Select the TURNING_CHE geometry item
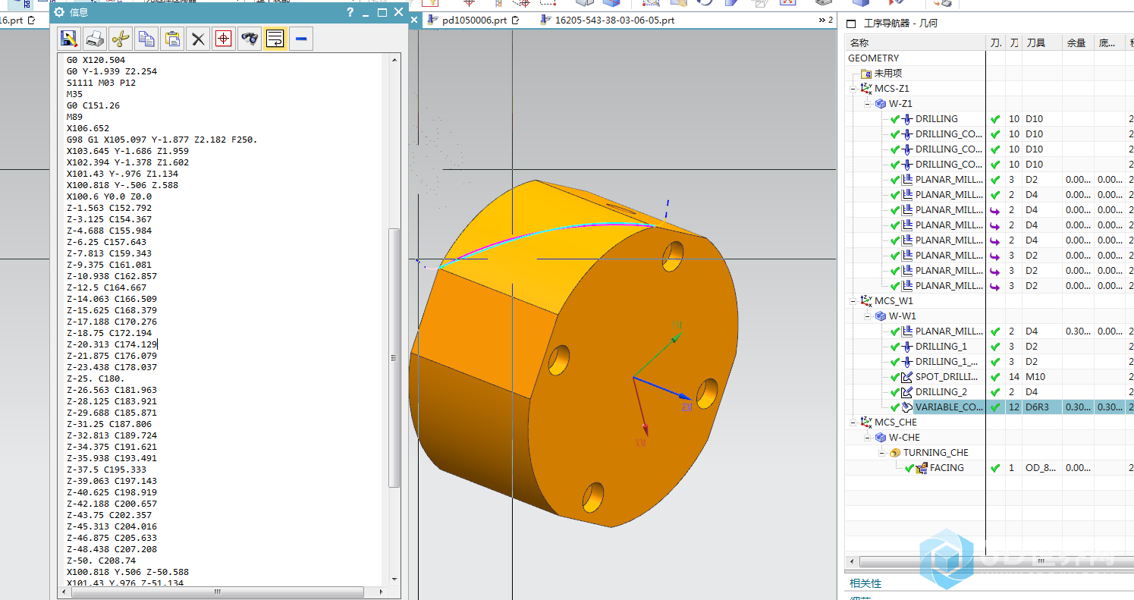 pyautogui.click(x=935, y=453)
